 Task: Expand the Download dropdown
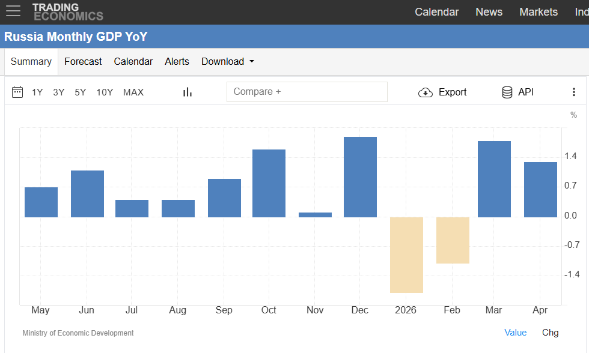tap(228, 61)
